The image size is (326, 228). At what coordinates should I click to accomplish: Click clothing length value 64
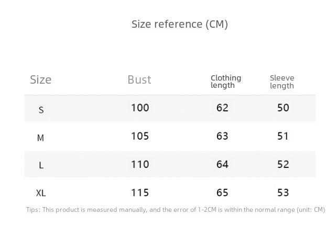(222, 164)
